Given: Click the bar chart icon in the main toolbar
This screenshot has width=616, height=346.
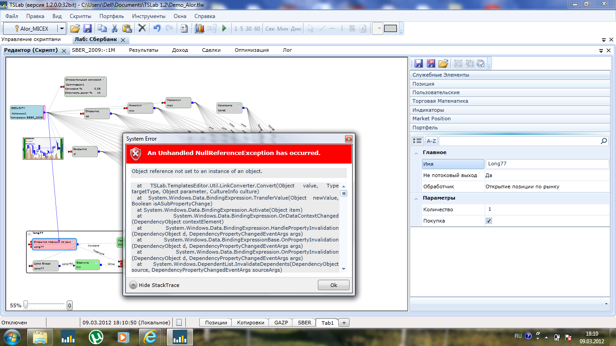Looking at the screenshot, I should 200,28.
